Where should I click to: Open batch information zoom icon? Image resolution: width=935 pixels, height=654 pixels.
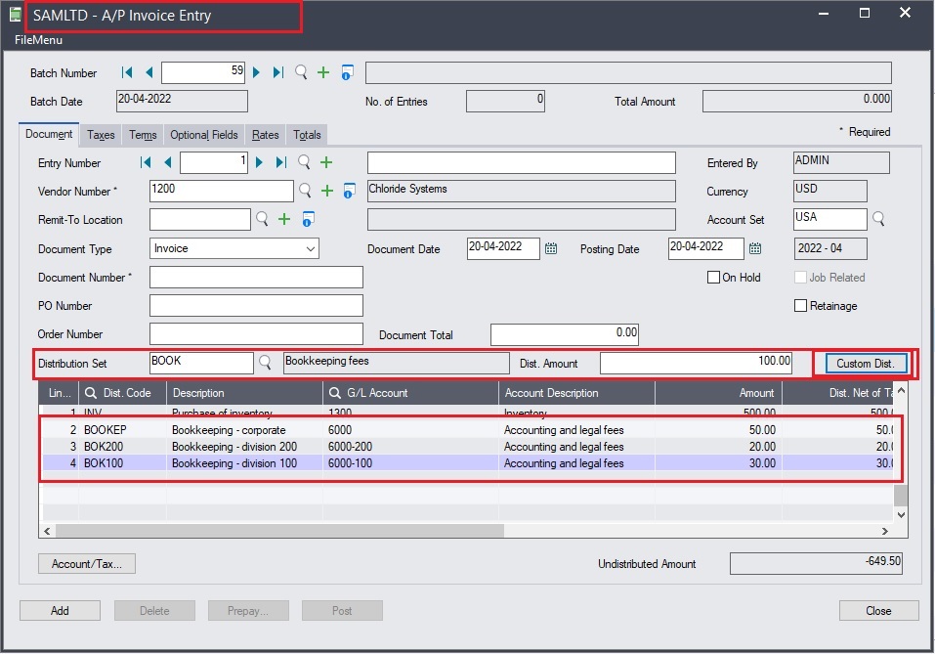pyautogui.click(x=347, y=72)
